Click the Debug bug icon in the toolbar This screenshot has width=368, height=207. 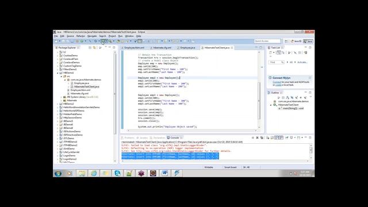pyautogui.click(x=96, y=41)
